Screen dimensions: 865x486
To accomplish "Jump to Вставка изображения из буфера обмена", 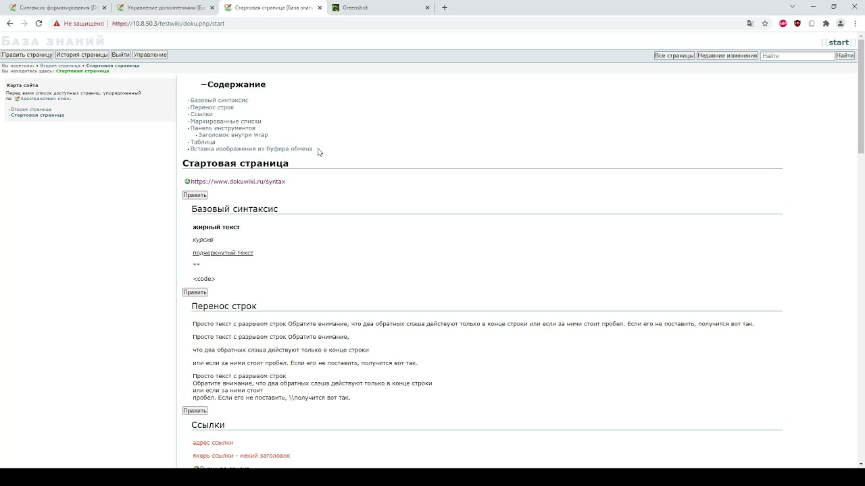I will pyautogui.click(x=251, y=148).
